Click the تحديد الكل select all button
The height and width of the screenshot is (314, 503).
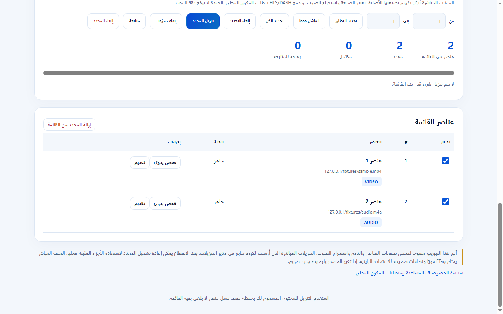pos(275,21)
